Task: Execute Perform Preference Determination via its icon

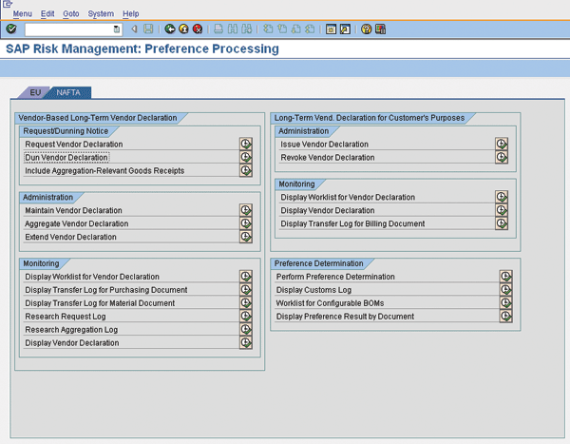Action: click(506, 277)
